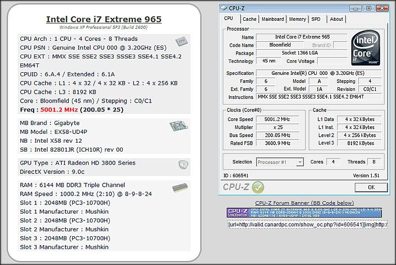The image size is (396, 265).
Task: Click the Code Name field Bloomfield
Action: pos(280,45)
